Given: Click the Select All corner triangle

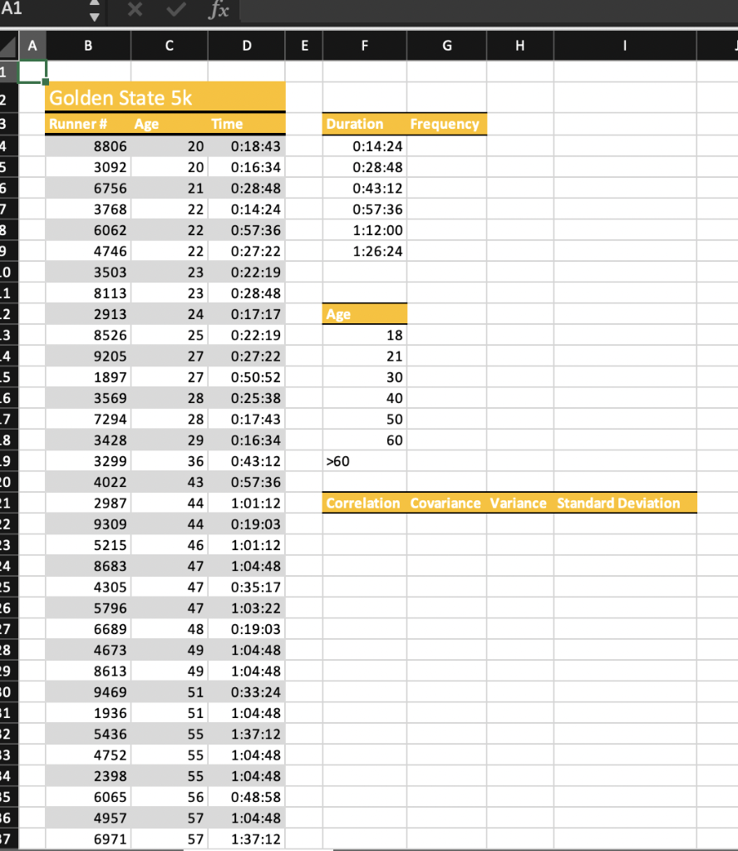Looking at the screenshot, I should 10,46.
